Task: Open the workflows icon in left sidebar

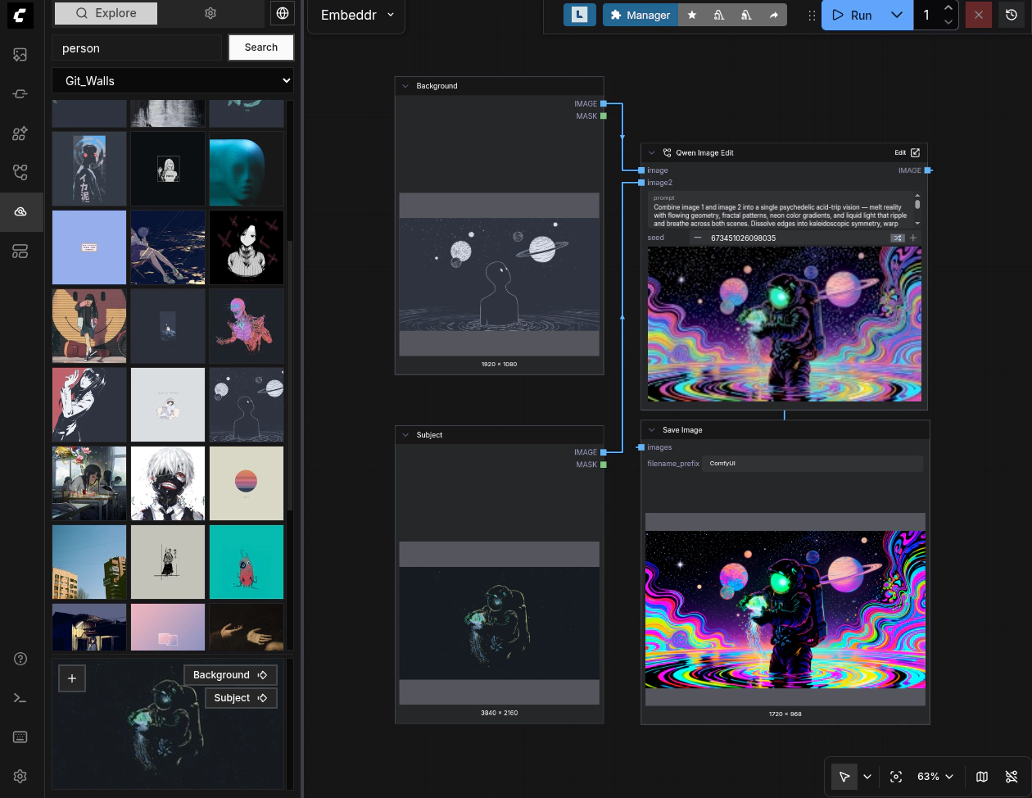Action: (x=20, y=172)
